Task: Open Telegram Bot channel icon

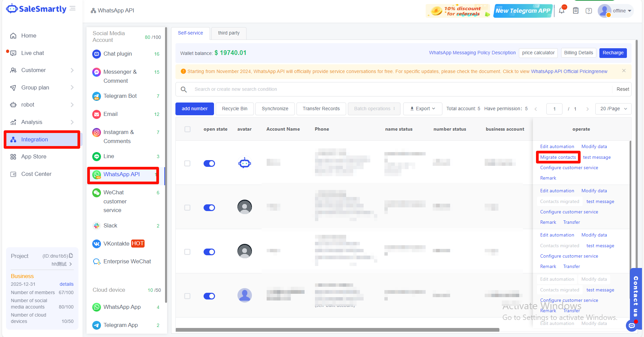Action: coord(97,96)
